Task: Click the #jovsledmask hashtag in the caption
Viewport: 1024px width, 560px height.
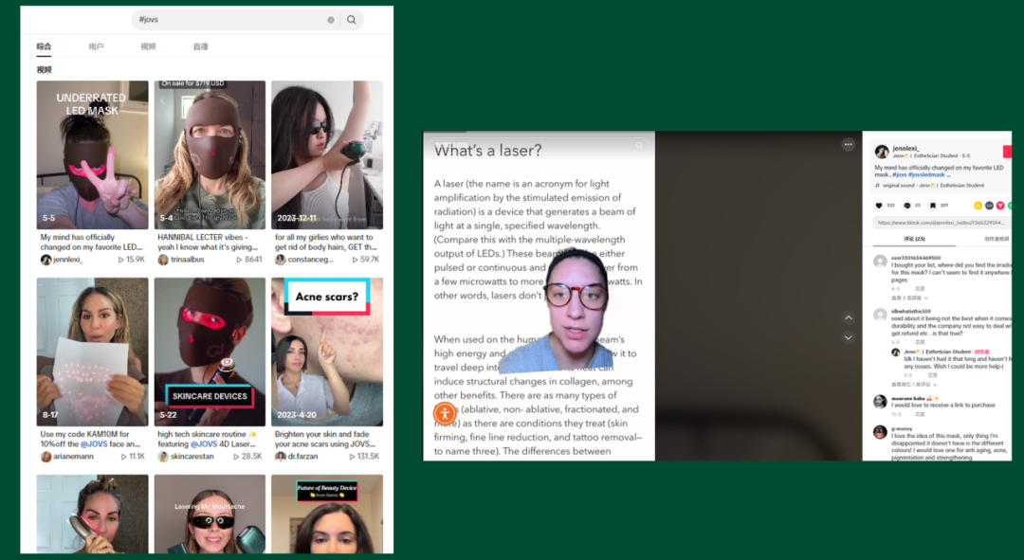Action: pyautogui.click(x=926, y=175)
